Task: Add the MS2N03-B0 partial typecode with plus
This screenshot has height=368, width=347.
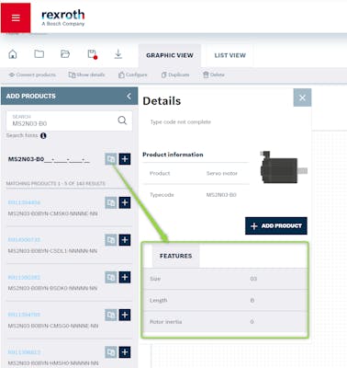Action: tap(125, 159)
